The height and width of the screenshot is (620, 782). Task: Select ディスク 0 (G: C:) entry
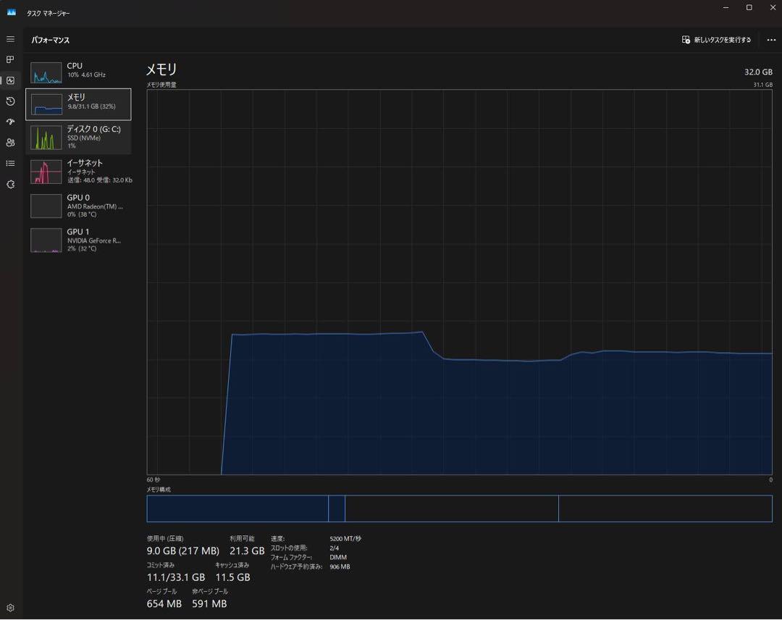(x=78, y=138)
